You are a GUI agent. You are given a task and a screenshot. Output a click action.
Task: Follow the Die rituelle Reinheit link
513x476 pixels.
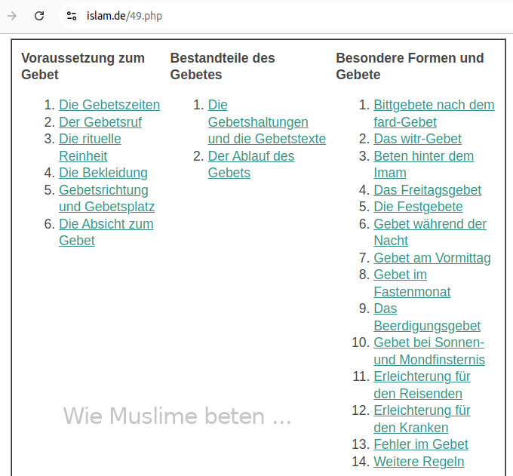[x=90, y=147]
